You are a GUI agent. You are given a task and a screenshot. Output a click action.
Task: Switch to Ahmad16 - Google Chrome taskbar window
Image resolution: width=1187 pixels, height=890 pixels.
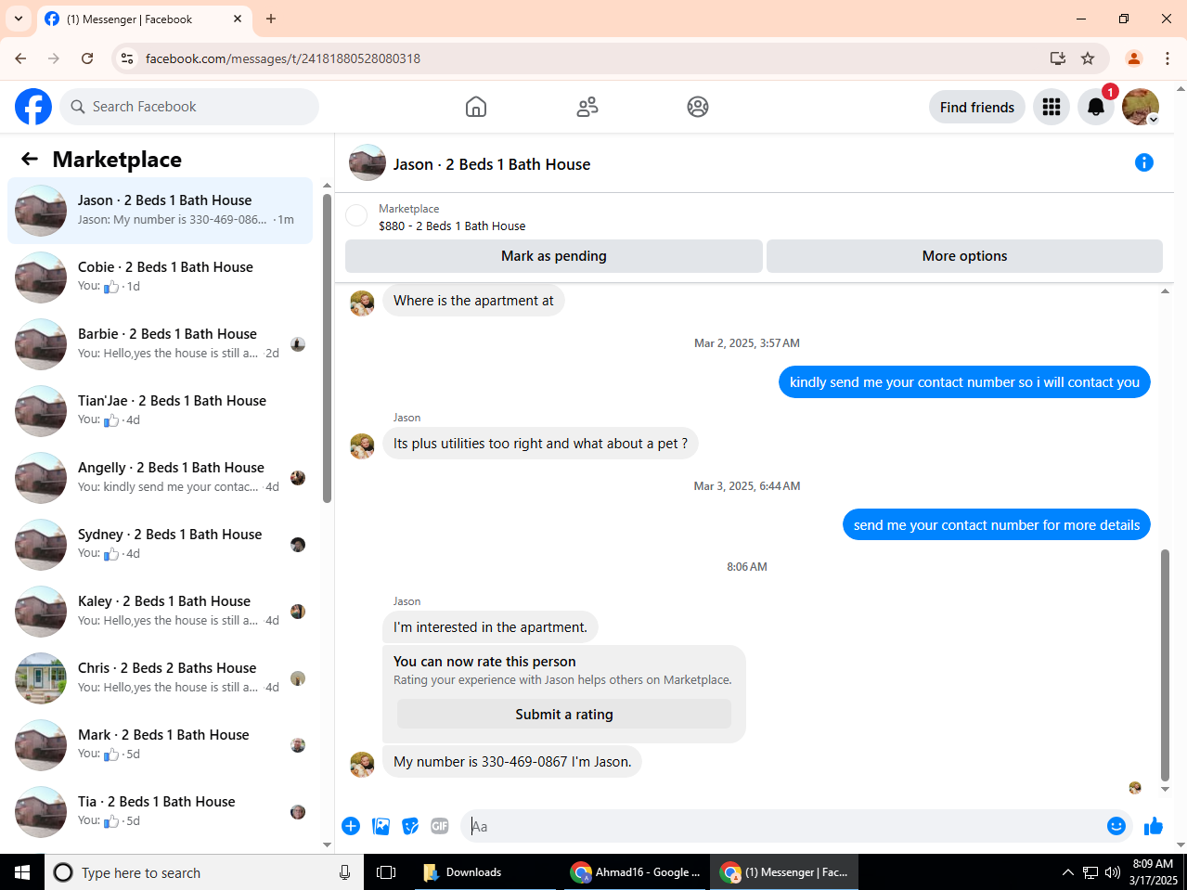(636, 872)
